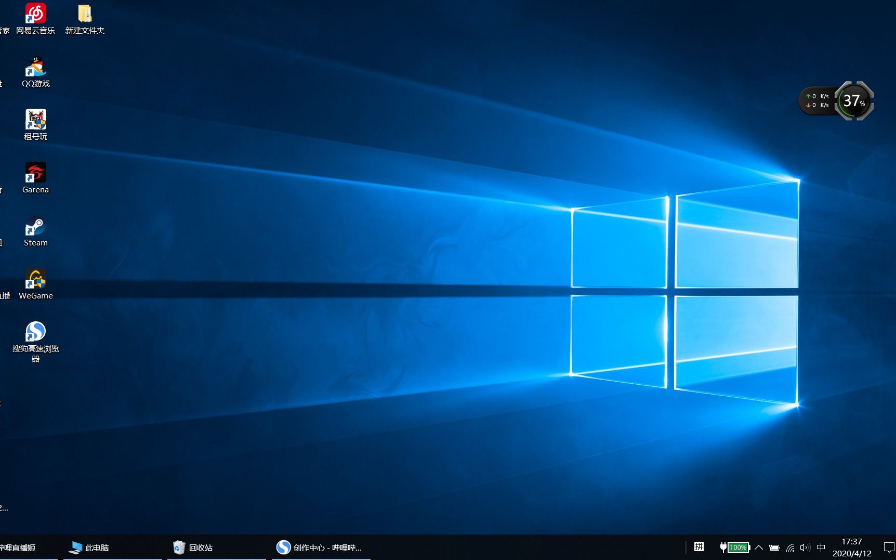
Task: Switch to the 创作中心 browser window
Action: click(x=321, y=548)
